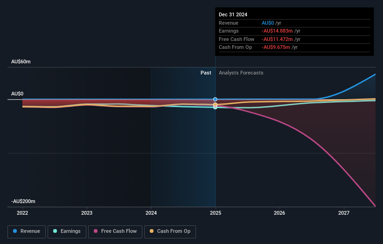This screenshot has height=244, width=383.
Task: Click the 2025 x-axis label
Action: click(216, 213)
